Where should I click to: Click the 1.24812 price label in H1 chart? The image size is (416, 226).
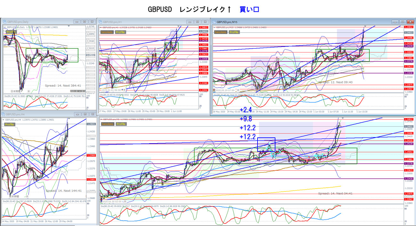tap(203, 28)
